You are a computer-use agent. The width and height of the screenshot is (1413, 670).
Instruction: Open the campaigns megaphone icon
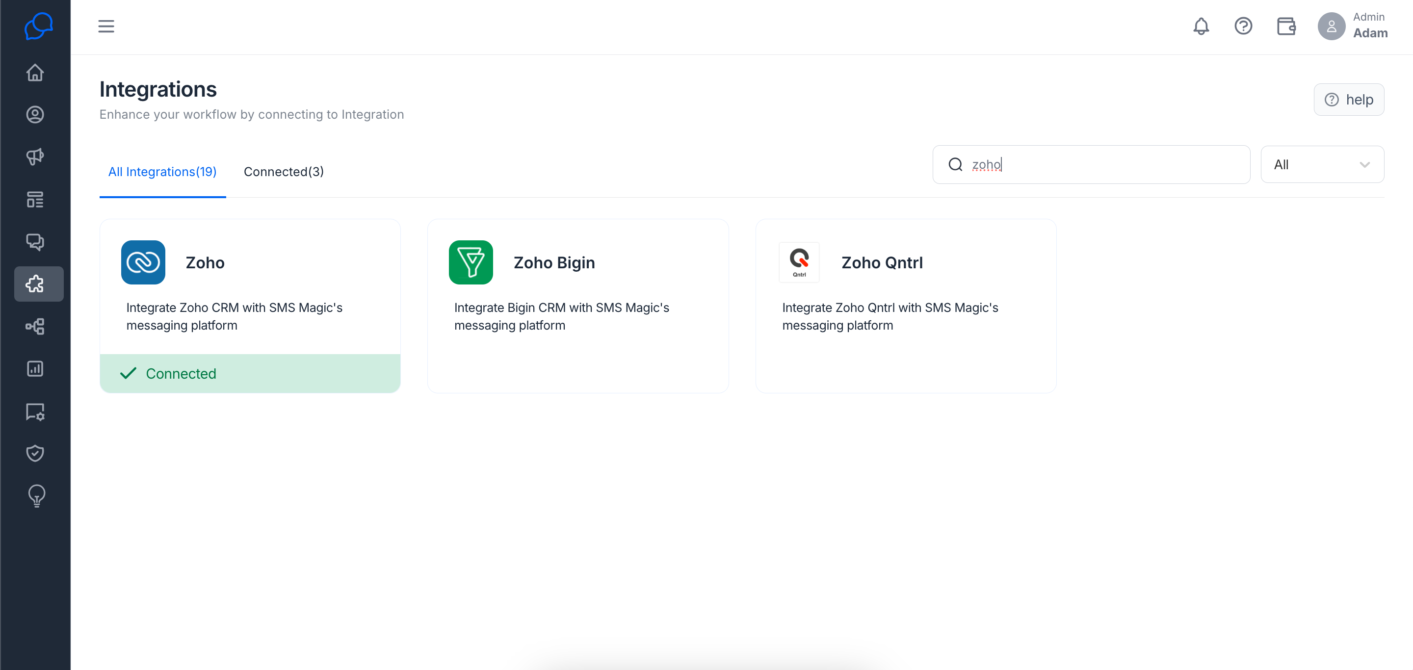pos(35,157)
